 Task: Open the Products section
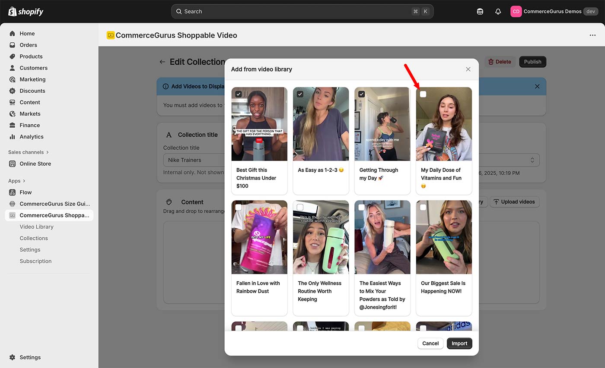[30, 56]
